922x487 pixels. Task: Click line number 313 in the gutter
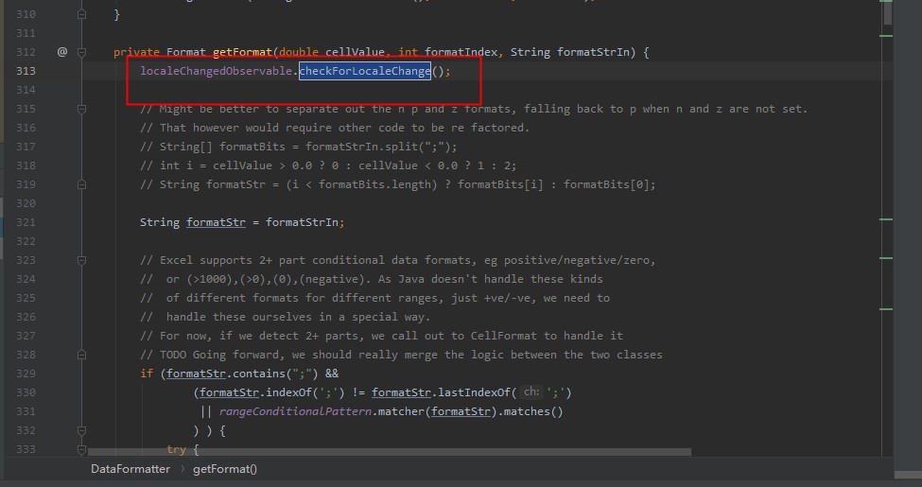coord(26,71)
